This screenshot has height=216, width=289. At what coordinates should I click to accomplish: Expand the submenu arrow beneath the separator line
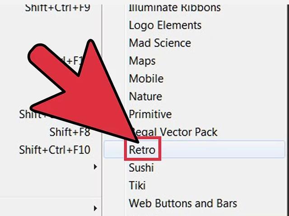tap(95, 208)
